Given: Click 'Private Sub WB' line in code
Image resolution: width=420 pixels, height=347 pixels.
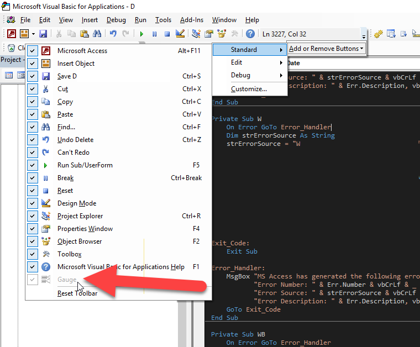Looking at the screenshot, I should [x=238, y=334].
